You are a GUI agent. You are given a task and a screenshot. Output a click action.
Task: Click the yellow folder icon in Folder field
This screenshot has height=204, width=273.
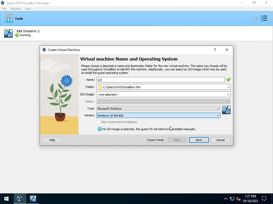tap(100, 87)
